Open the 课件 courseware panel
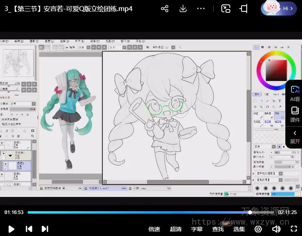302x236 pixels. pos(295,114)
